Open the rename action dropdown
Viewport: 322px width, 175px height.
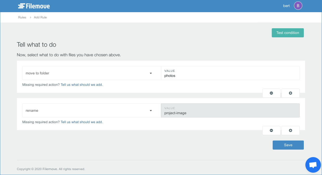click(x=92, y=110)
